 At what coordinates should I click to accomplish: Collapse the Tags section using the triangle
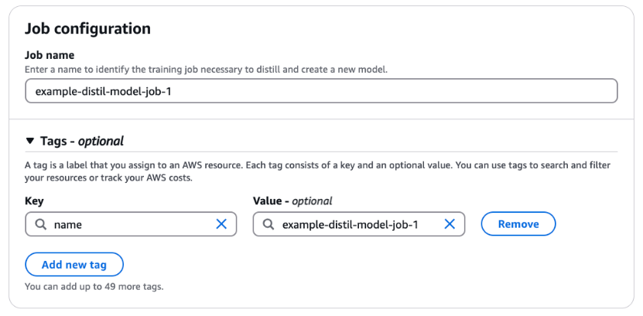click(x=30, y=141)
